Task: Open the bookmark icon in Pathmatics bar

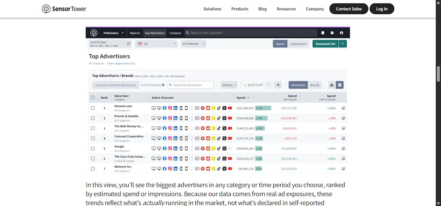Action: pyautogui.click(x=323, y=33)
